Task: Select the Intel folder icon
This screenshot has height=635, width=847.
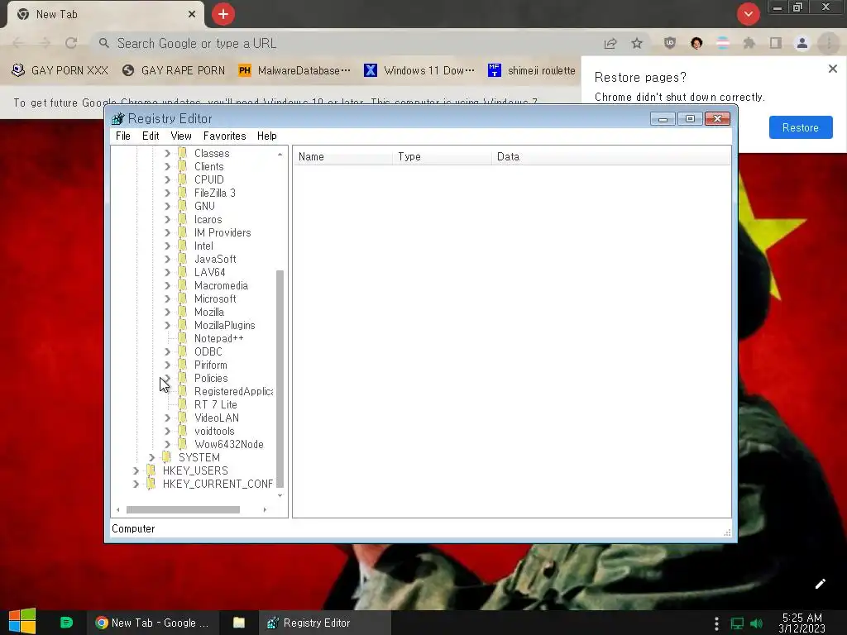Action: click(x=183, y=246)
